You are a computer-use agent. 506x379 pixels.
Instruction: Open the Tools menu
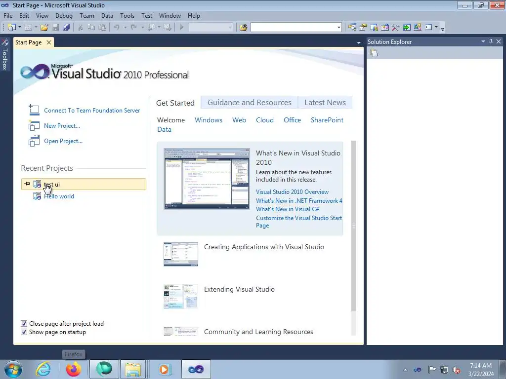[127, 15]
